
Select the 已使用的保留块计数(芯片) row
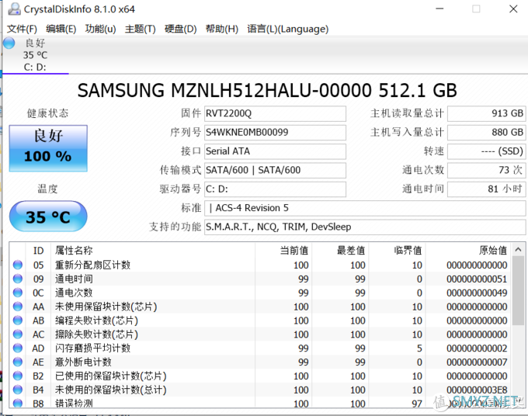260,376
